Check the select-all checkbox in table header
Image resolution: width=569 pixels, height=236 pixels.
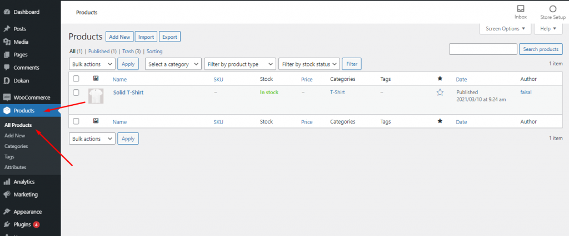pos(76,79)
